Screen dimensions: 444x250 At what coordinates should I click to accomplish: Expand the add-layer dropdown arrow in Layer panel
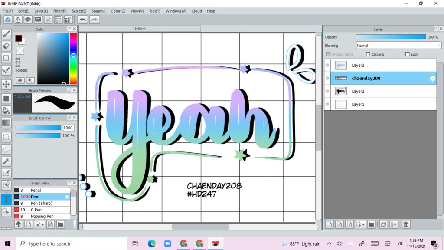click(364, 225)
